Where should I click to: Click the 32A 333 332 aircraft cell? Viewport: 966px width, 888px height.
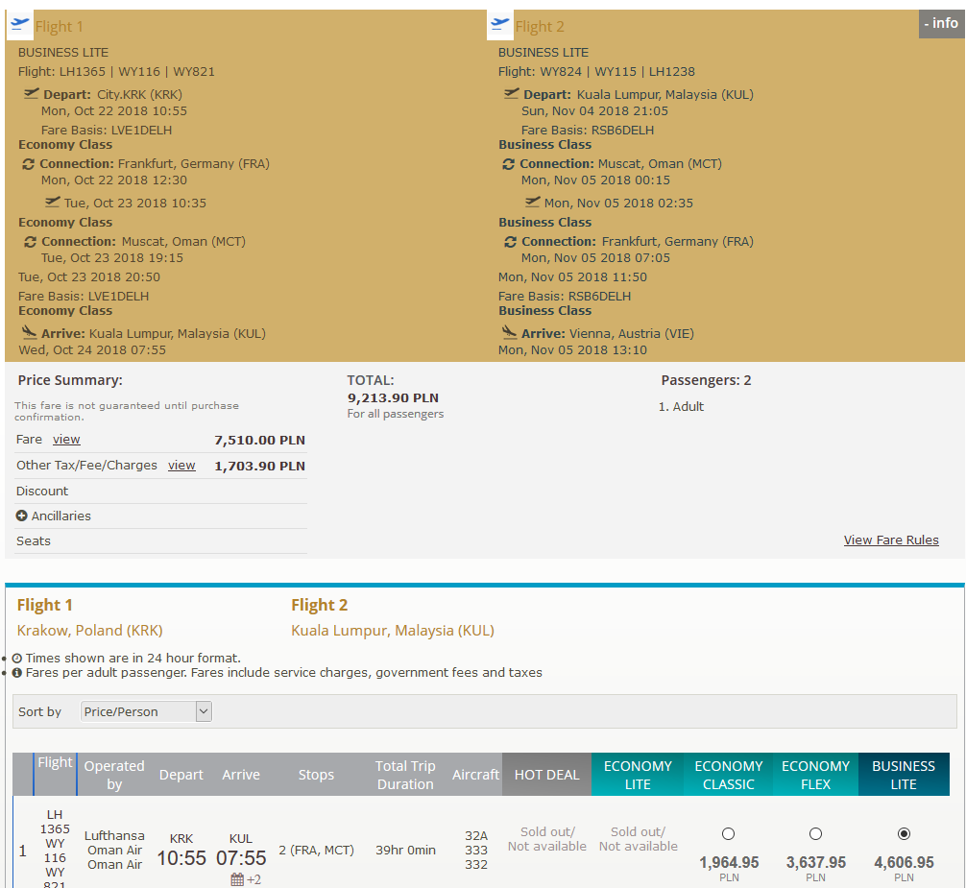pos(476,850)
